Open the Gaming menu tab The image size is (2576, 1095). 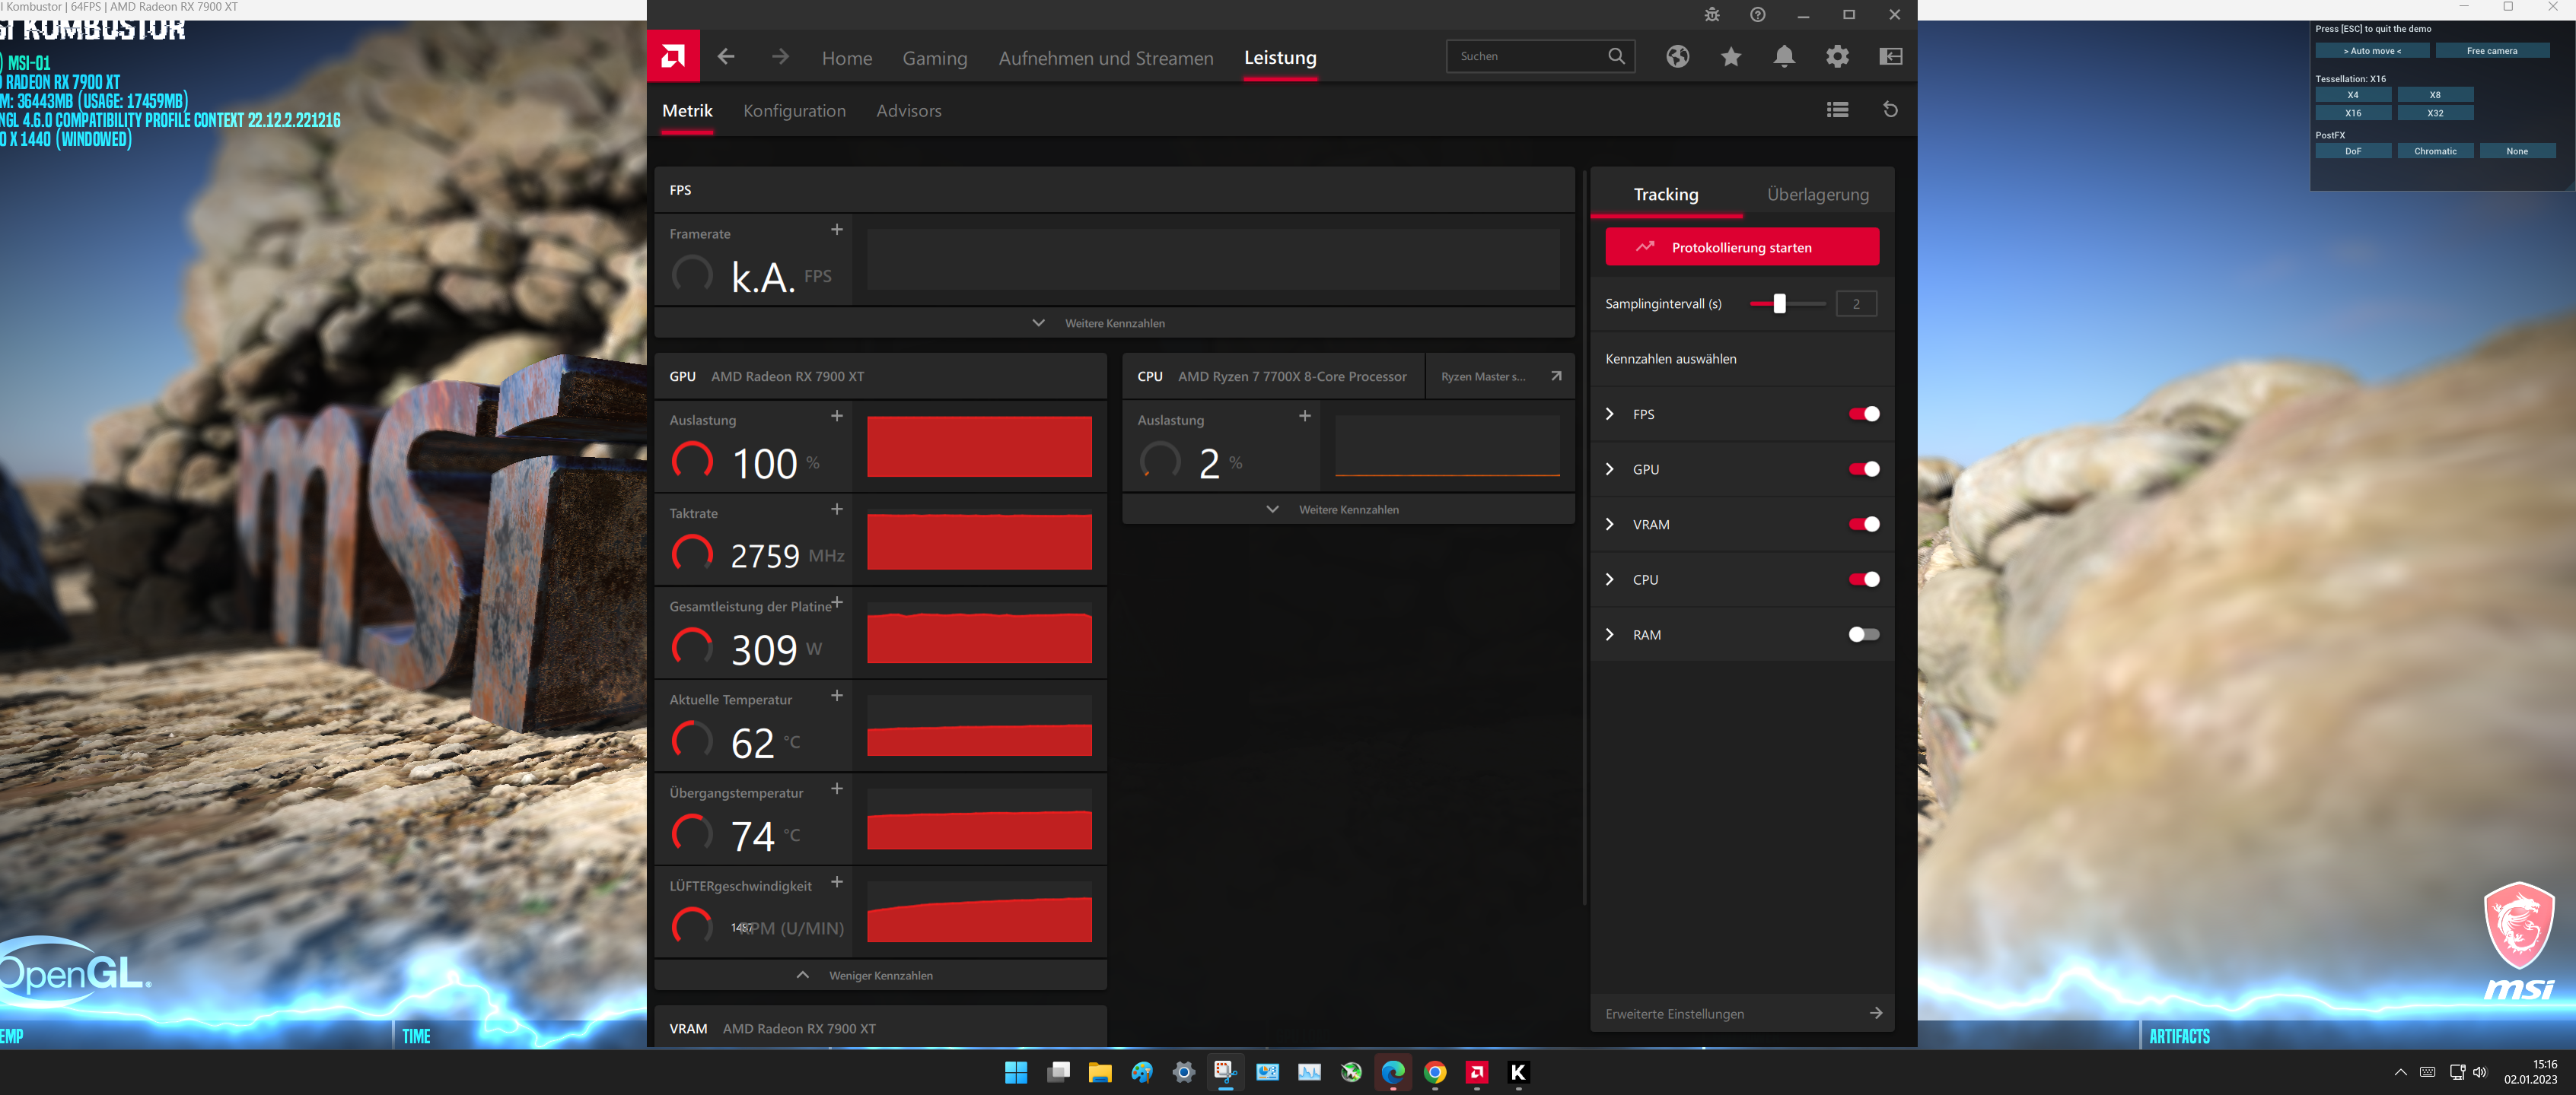point(934,58)
